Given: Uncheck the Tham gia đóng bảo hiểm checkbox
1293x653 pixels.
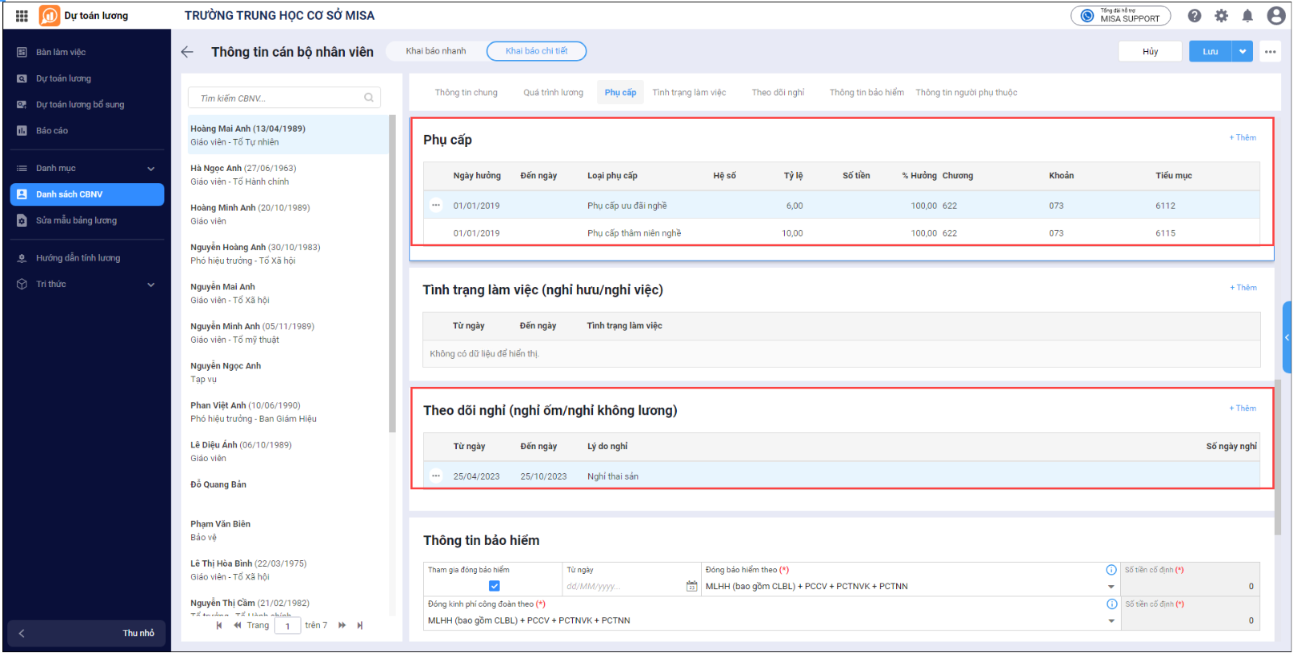Looking at the screenshot, I should point(494,586).
